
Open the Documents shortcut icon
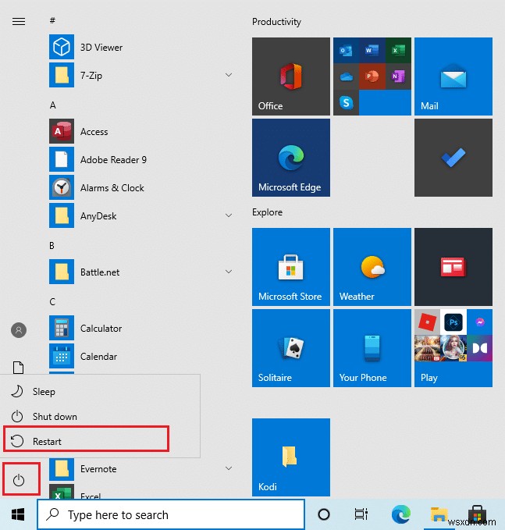point(18,368)
